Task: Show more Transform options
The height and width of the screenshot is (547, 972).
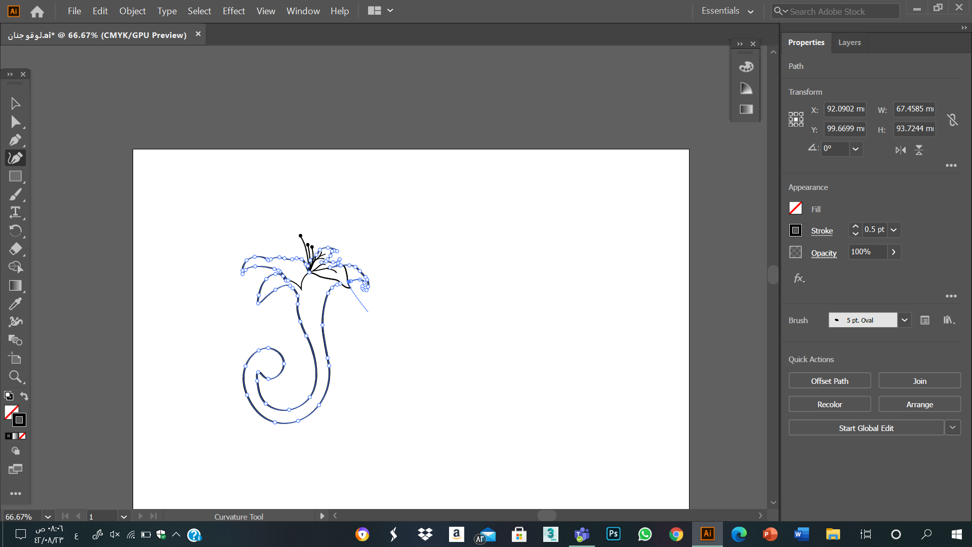Action: pyautogui.click(x=951, y=166)
